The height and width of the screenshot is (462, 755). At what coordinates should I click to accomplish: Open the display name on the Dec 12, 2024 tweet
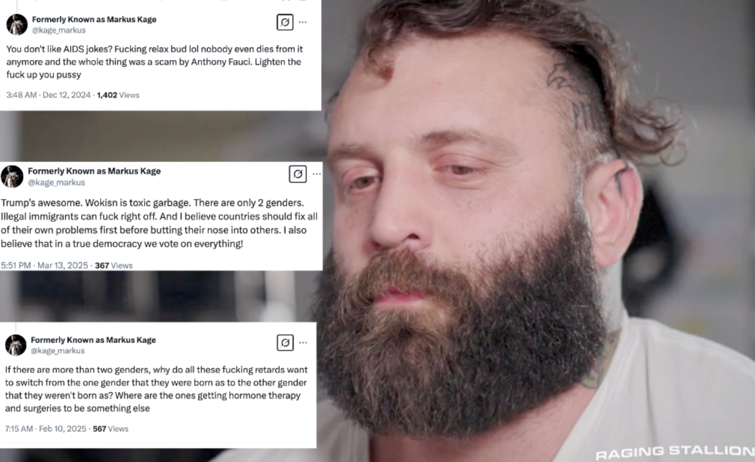[94, 19]
